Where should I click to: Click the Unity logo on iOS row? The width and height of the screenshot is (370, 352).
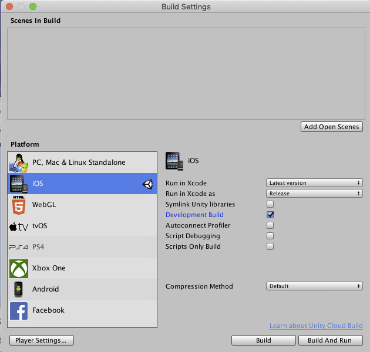147,184
